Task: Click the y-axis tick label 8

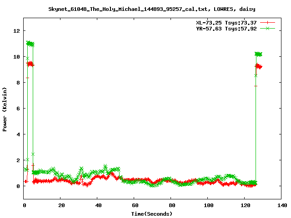Action: [x=18, y=83]
